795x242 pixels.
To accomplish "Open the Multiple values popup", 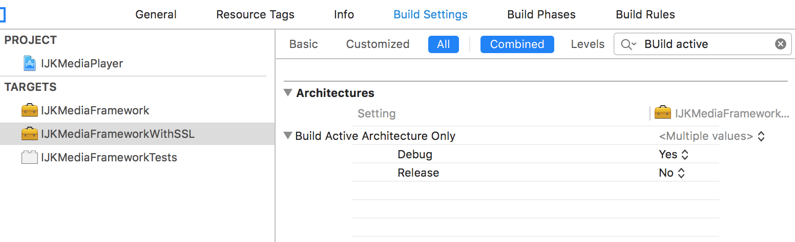I will [712, 136].
